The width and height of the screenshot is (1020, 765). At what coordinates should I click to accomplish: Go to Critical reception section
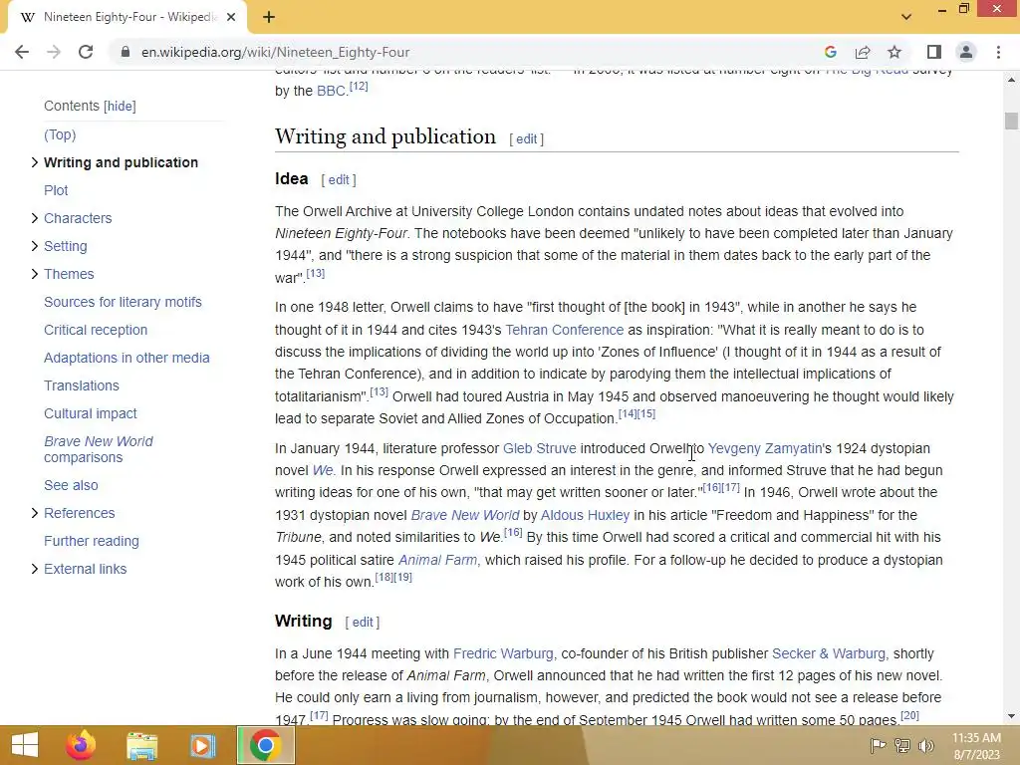coord(96,330)
